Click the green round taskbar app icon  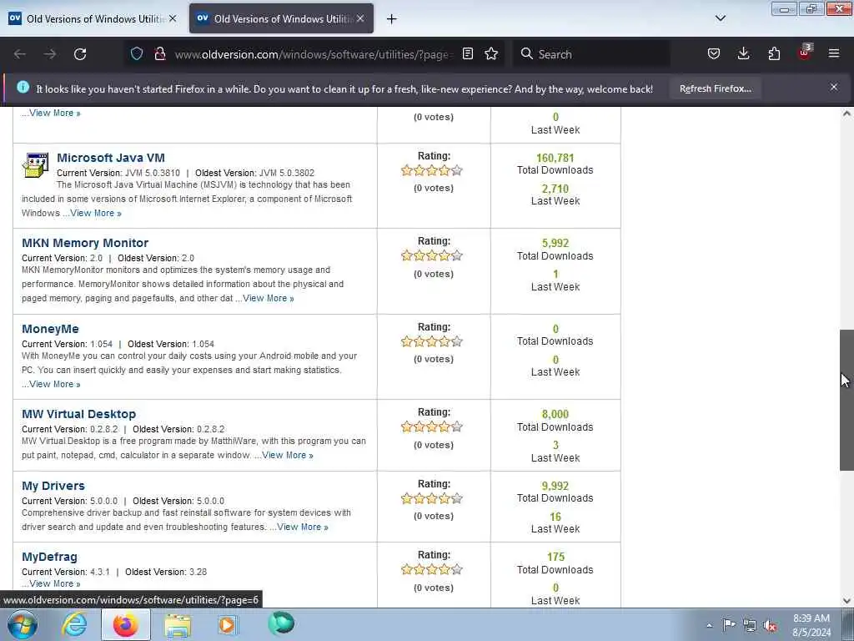[281, 623]
